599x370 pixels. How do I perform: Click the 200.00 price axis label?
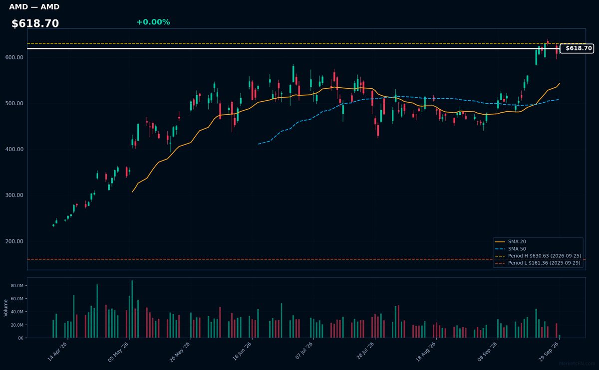coord(15,241)
